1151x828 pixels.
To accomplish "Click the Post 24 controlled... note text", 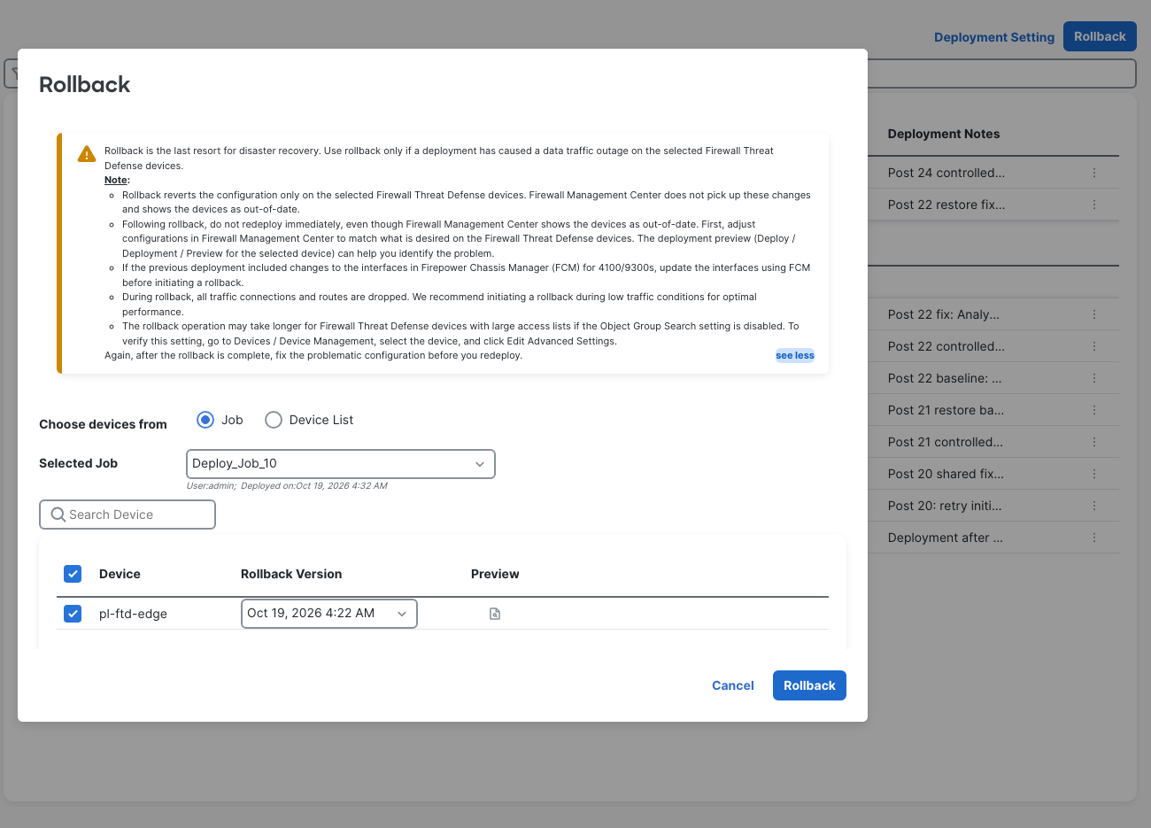I will [x=946, y=173].
